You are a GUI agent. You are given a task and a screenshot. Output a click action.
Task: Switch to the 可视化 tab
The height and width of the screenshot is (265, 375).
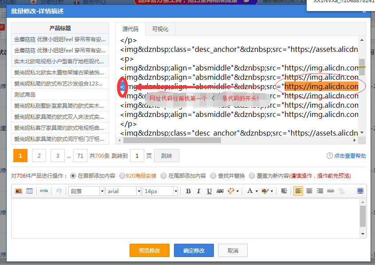[160, 29]
